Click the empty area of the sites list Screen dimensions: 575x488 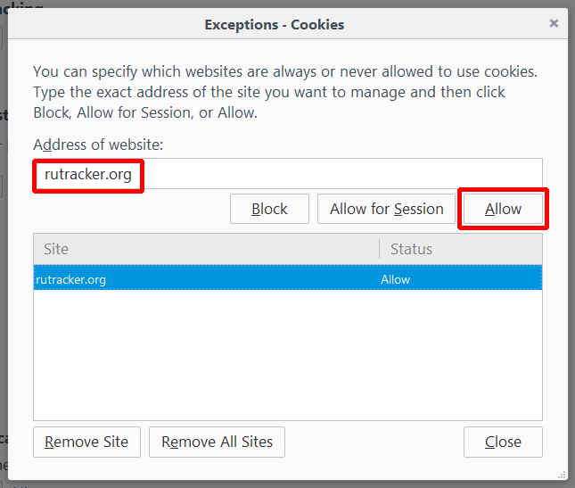pyautogui.click(x=287, y=357)
